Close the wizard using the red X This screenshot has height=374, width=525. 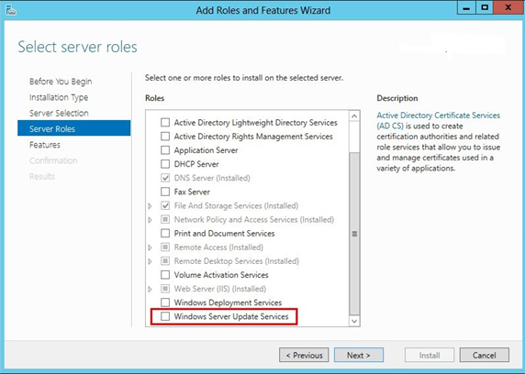pyautogui.click(x=508, y=8)
